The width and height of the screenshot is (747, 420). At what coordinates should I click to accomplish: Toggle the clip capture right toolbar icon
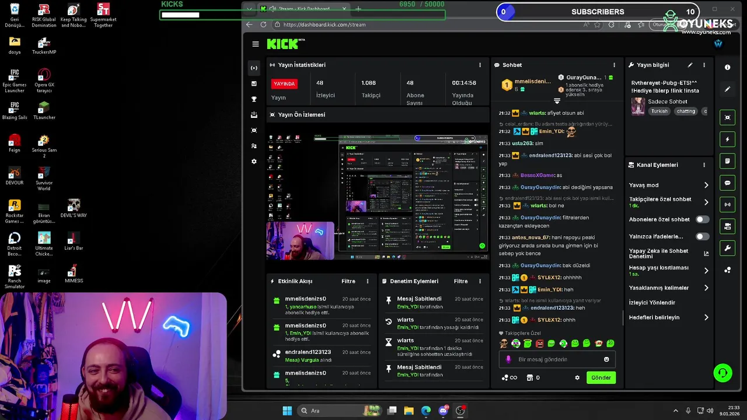(727, 117)
